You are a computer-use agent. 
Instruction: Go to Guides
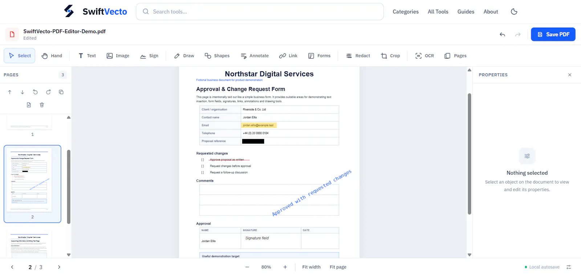(466, 12)
